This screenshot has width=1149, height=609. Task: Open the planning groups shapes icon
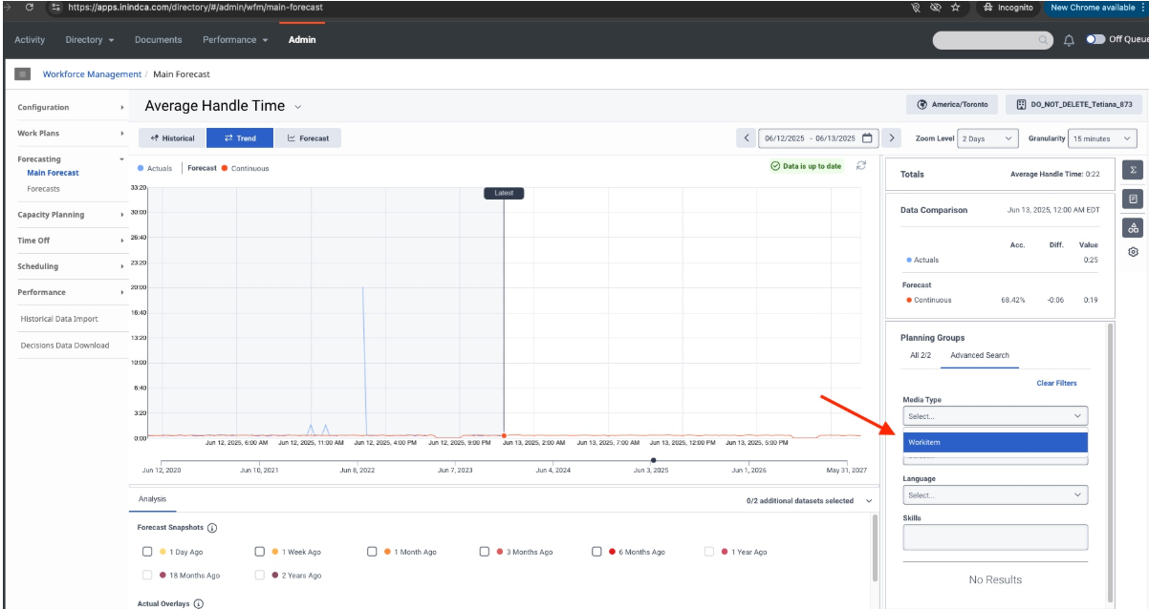click(1133, 228)
